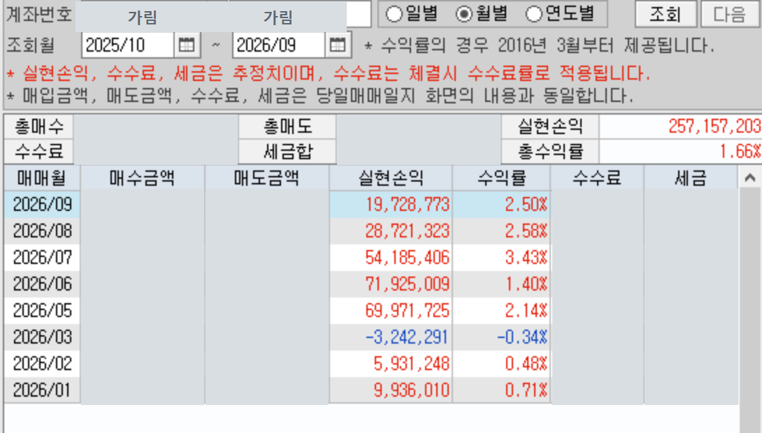Open calendar picker for start month 2025/10
This screenshot has height=433, width=762.
(187, 45)
